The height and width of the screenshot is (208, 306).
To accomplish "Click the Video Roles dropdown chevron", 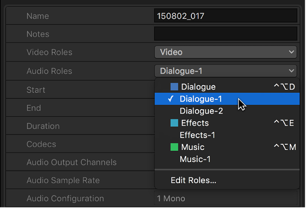I will (291, 52).
